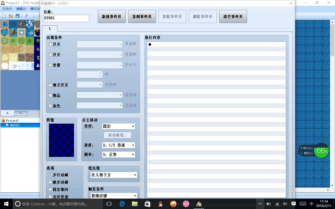Select MAP001 in the project tree

[15, 125]
